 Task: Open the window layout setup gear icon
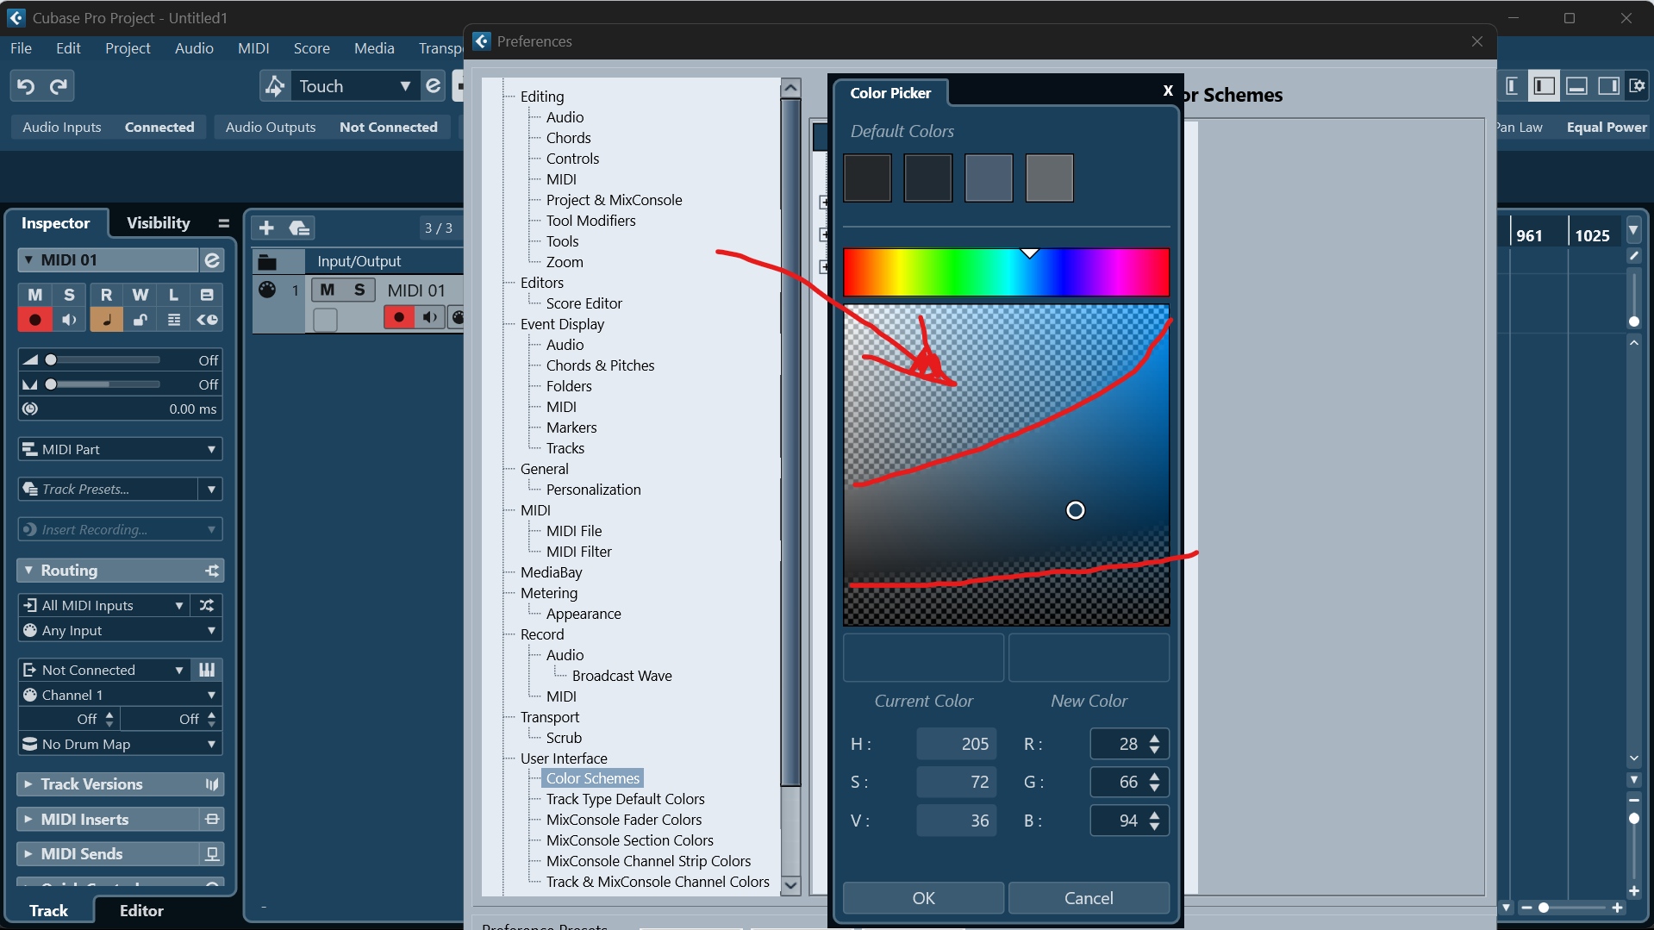point(1637,86)
